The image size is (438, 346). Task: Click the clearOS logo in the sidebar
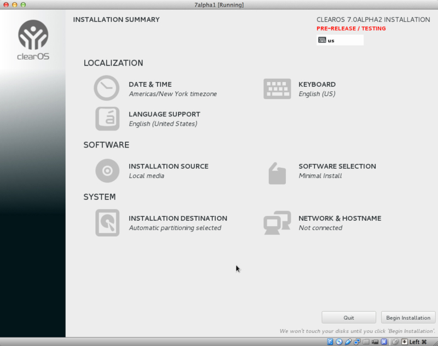33,40
